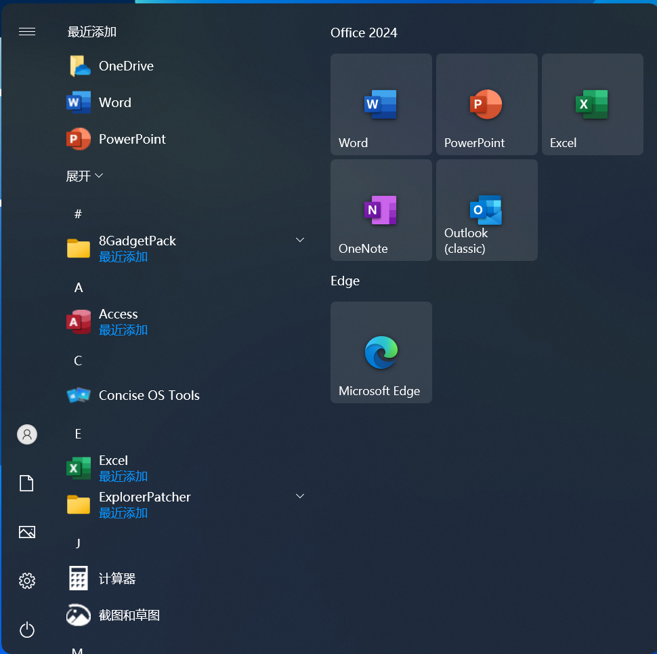
Task: Toggle the hamburger menu in Start sidebar
Action: 27,32
